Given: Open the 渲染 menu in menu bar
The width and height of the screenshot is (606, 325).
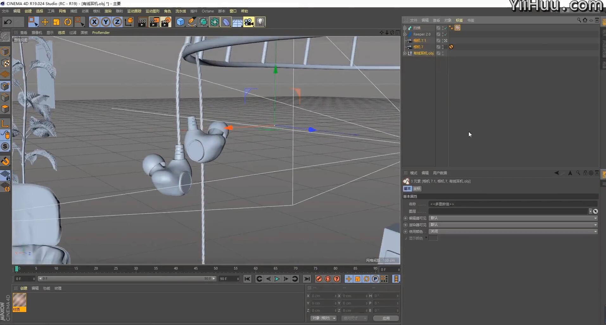Looking at the screenshot, I should click(x=108, y=11).
